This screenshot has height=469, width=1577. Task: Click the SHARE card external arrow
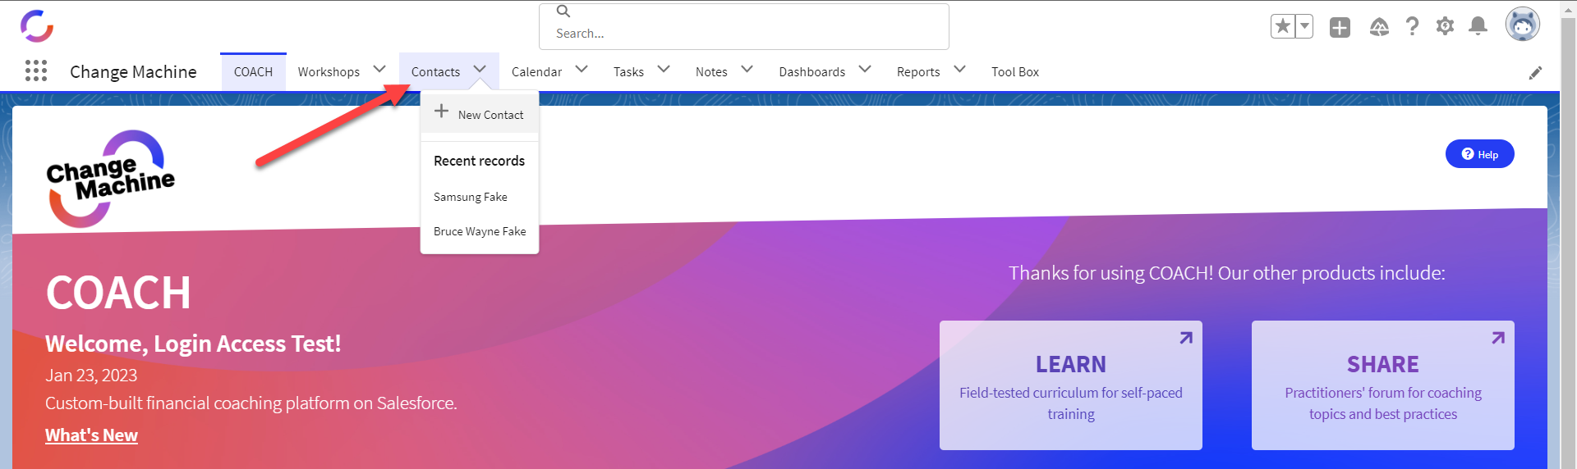coord(1498,338)
